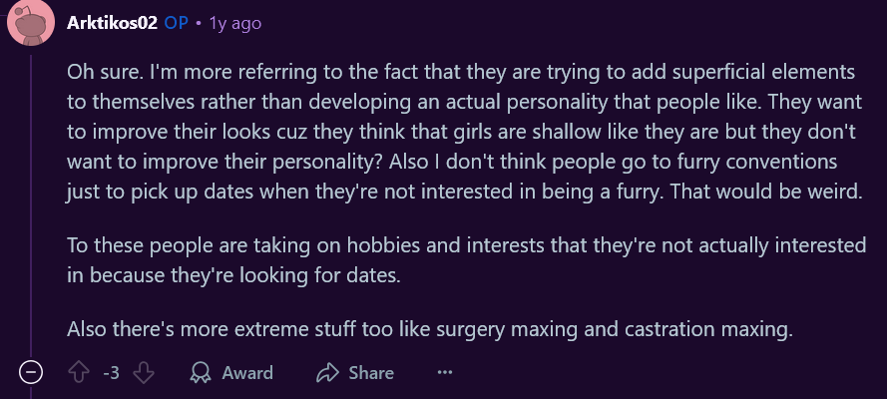Collapse the comment with the minus button

tap(31, 373)
